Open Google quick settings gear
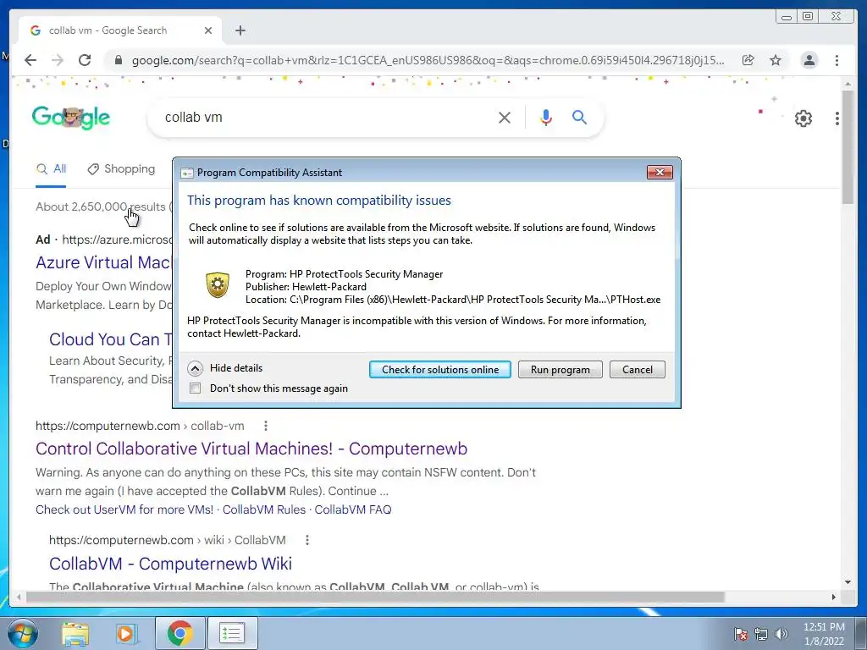This screenshot has height=650, width=867. (803, 118)
